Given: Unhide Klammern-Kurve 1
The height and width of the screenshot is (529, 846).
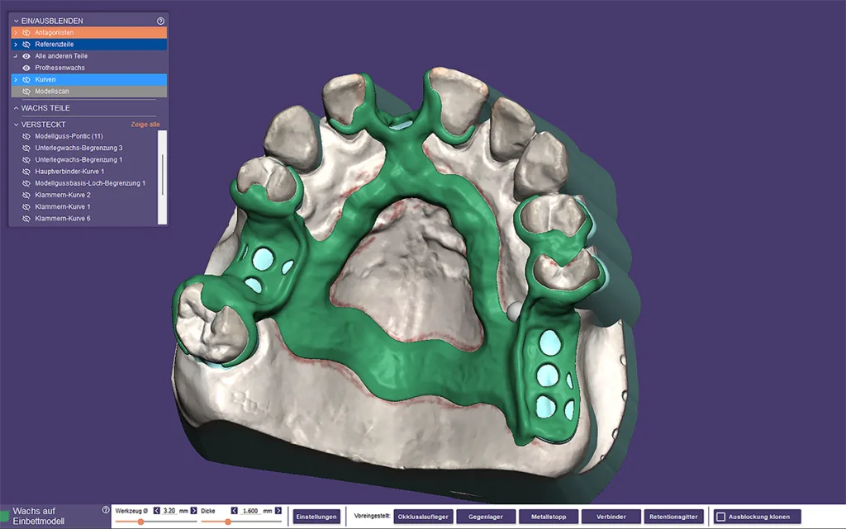Looking at the screenshot, I should pos(26,207).
